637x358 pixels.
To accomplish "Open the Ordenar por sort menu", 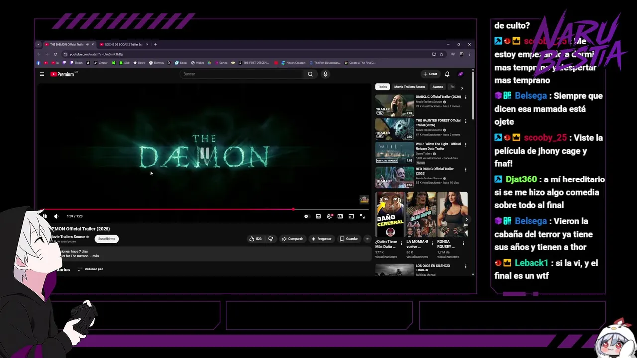I will click(90, 269).
